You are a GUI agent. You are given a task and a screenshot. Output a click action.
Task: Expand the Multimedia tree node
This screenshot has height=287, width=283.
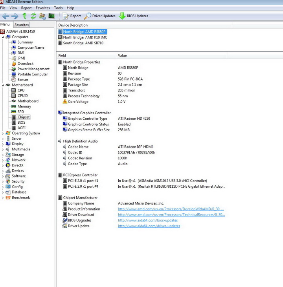[3, 150]
